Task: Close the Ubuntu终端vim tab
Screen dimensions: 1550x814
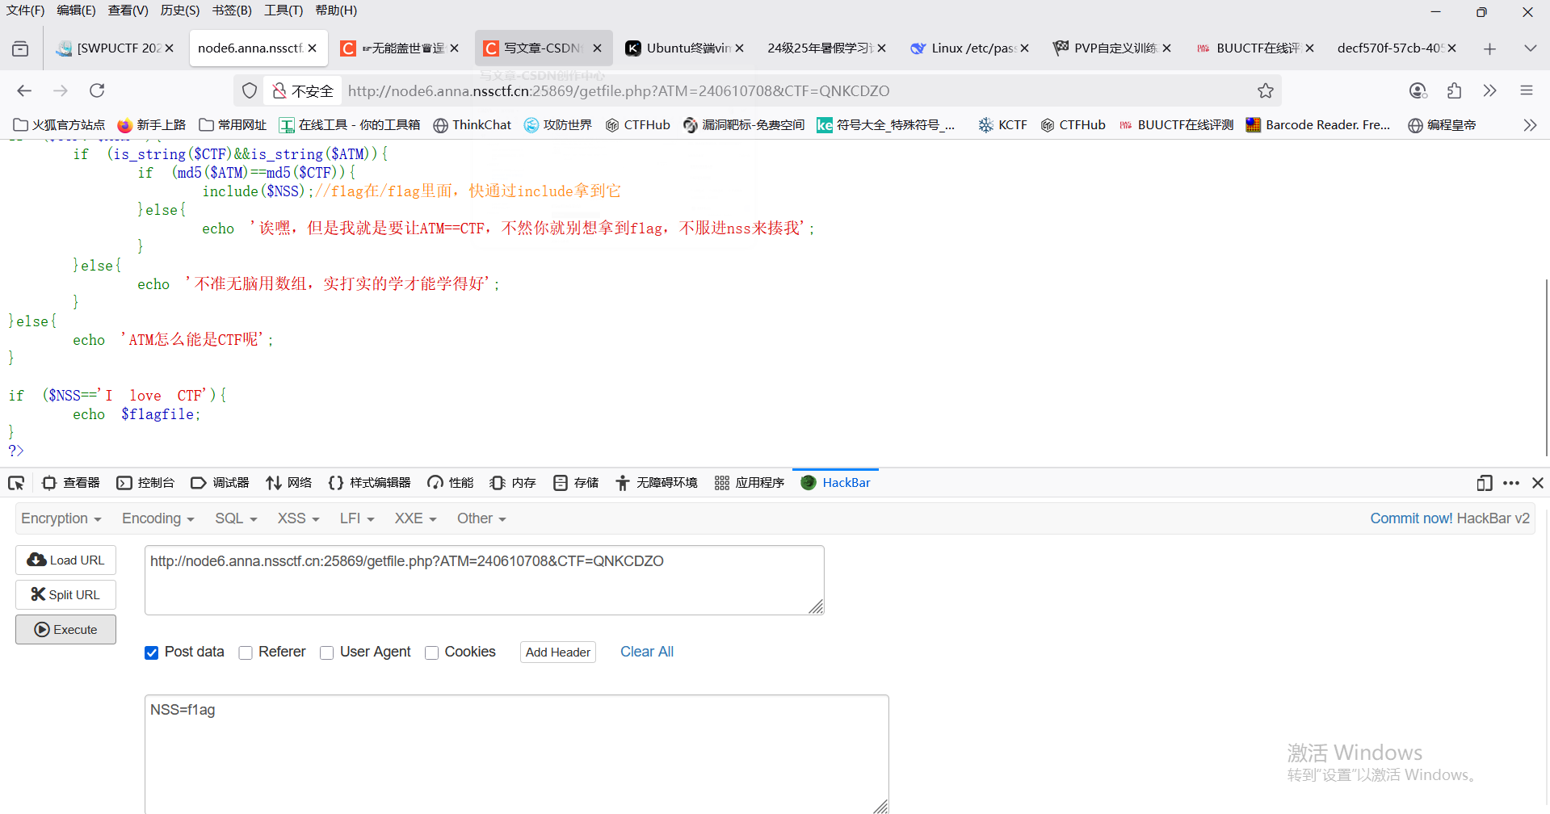Action: [x=740, y=48]
